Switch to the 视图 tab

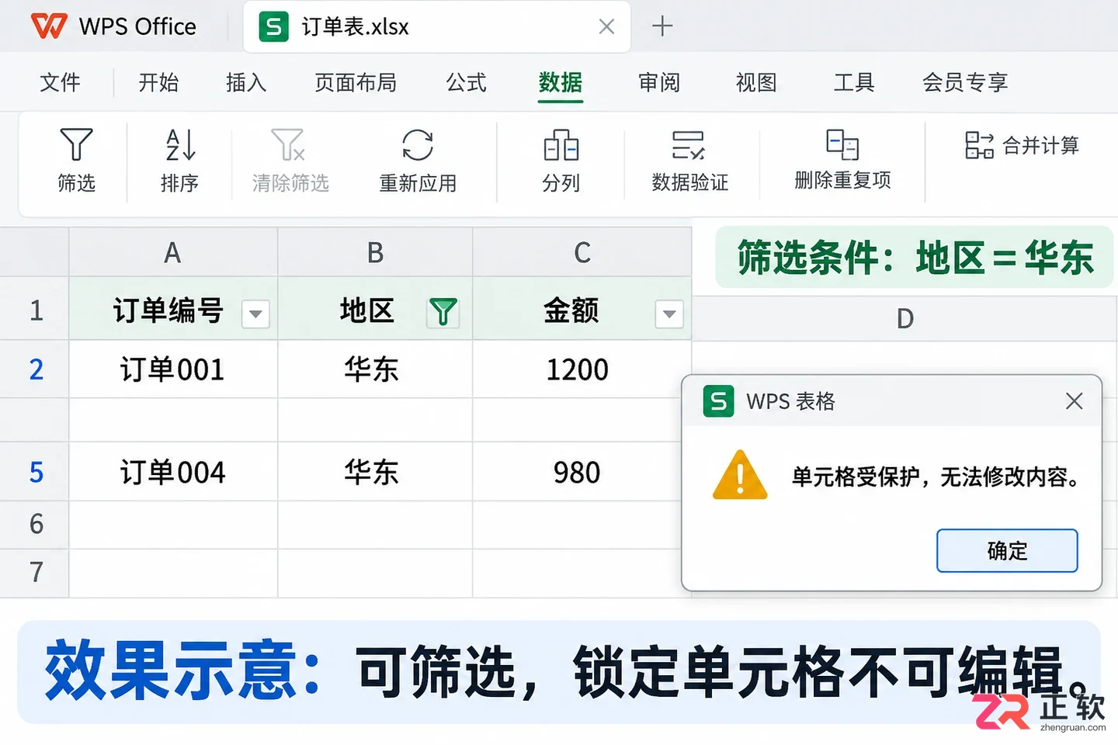pyautogui.click(x=756, y=82)
